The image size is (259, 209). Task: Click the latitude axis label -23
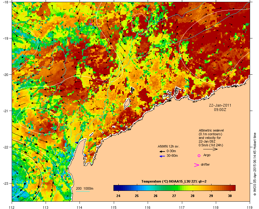[x=6, y=183]
